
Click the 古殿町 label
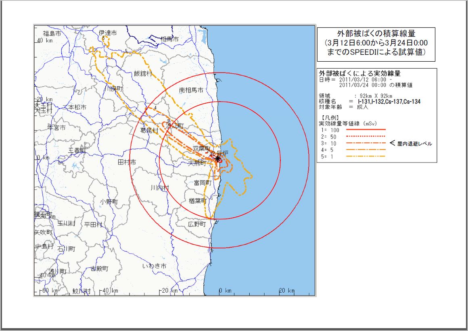tap(100, 269)
